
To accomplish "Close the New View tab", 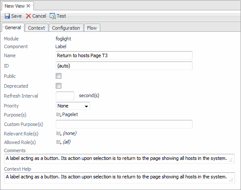I will pos(28,6).
